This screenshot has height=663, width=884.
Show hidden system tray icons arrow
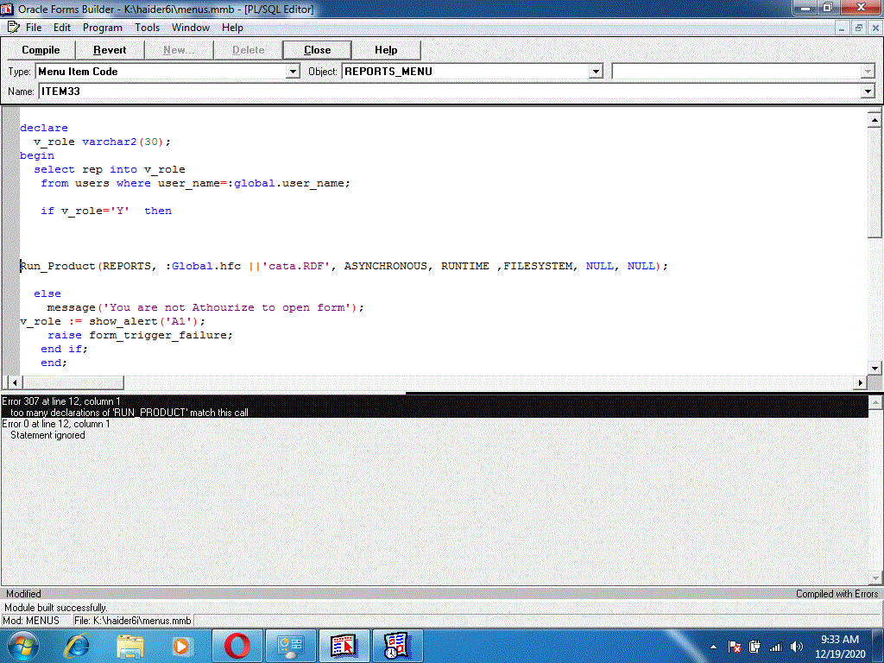tap(714, 647)
